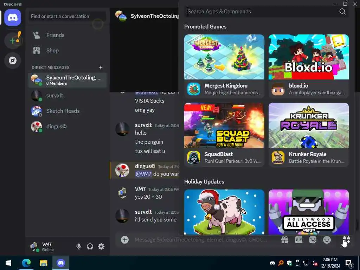The image size is (360, 270).
Task: Create a new DM with plus icon
Action: click(x=100, y=67)
